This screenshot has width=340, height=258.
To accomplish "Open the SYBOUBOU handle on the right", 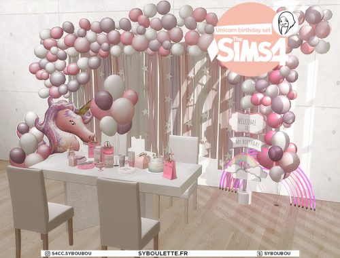I will [277, 253].
